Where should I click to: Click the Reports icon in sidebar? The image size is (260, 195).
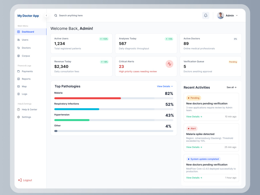pos(18,79)
